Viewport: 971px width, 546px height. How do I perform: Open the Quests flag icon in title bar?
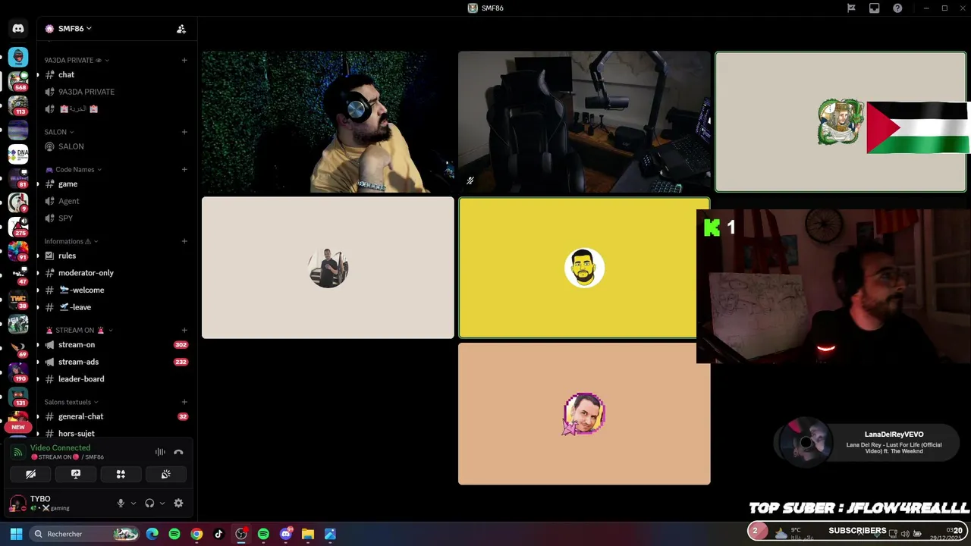[851, 8]
